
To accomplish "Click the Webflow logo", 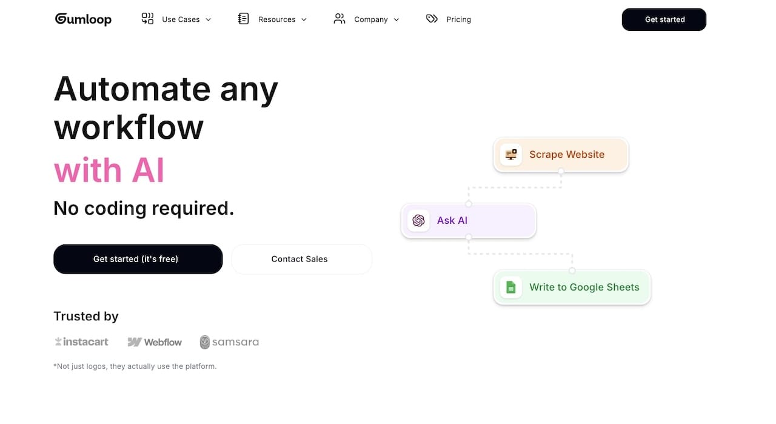I will coord(155,342).
